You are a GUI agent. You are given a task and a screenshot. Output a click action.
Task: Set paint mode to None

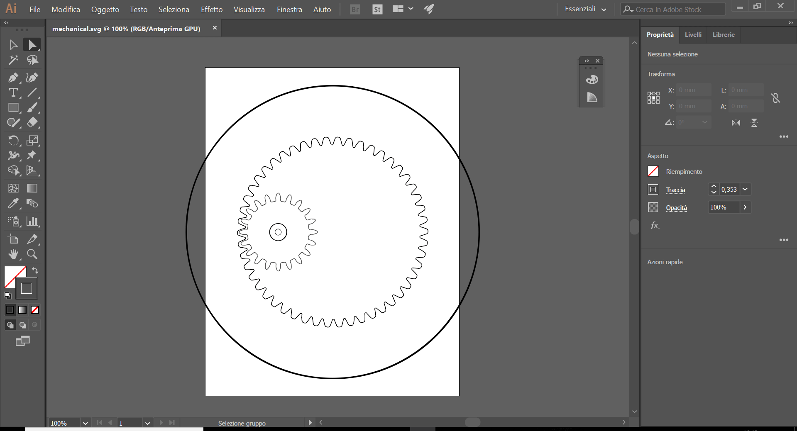point(35,310)
